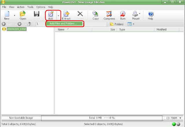Open the dropdown arrow beside New
Image resolution: width=185 pixels, height=127 pixels.
(14, 15)
